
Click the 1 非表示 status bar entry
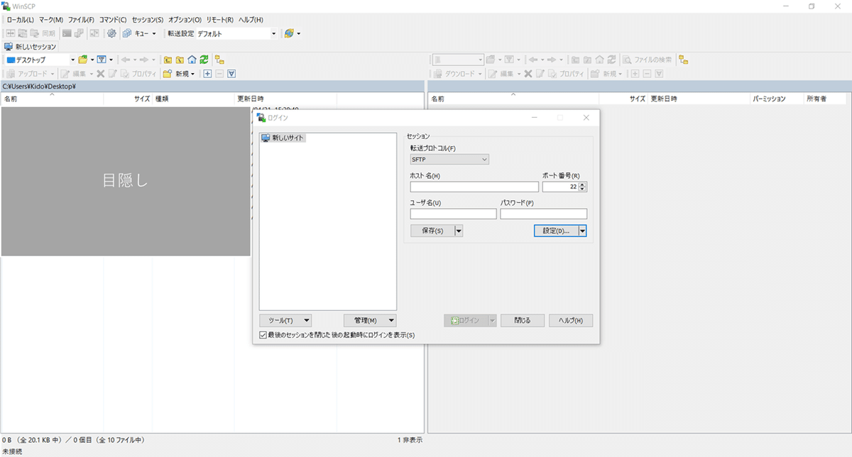(x=410, y=440)
